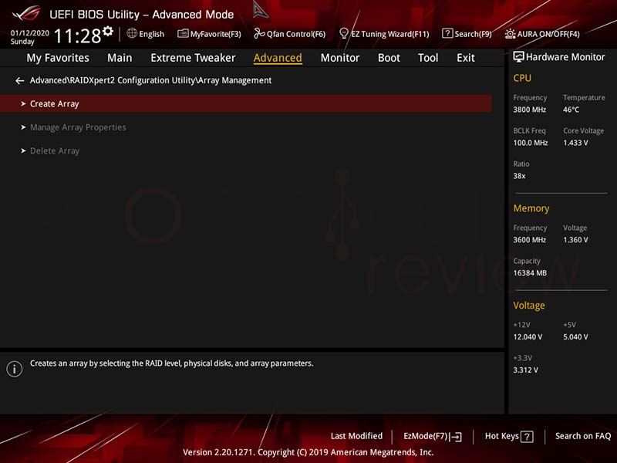Switch to the Extreme Tweaker tab
The image size is (617, 463).
coord(193,57)
